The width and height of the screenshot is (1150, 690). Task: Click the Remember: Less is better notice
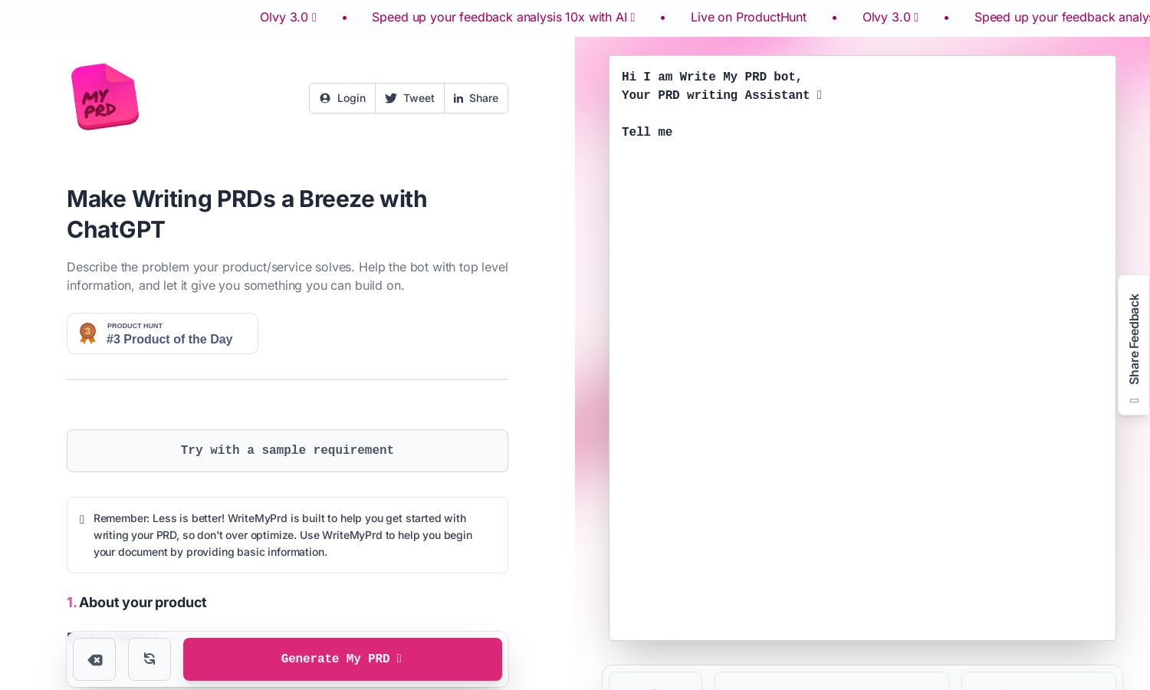pyautogui.click(x=287, y=535)
